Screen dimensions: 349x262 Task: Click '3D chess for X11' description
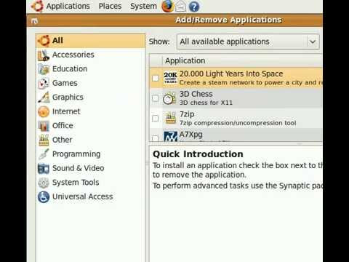tap(206, 103)
